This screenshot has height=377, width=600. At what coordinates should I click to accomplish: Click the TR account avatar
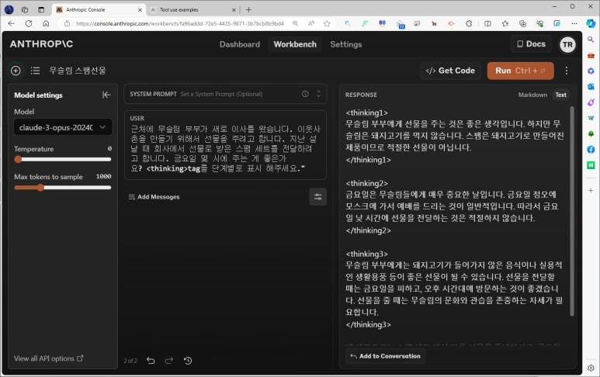[x=567, y=45]
